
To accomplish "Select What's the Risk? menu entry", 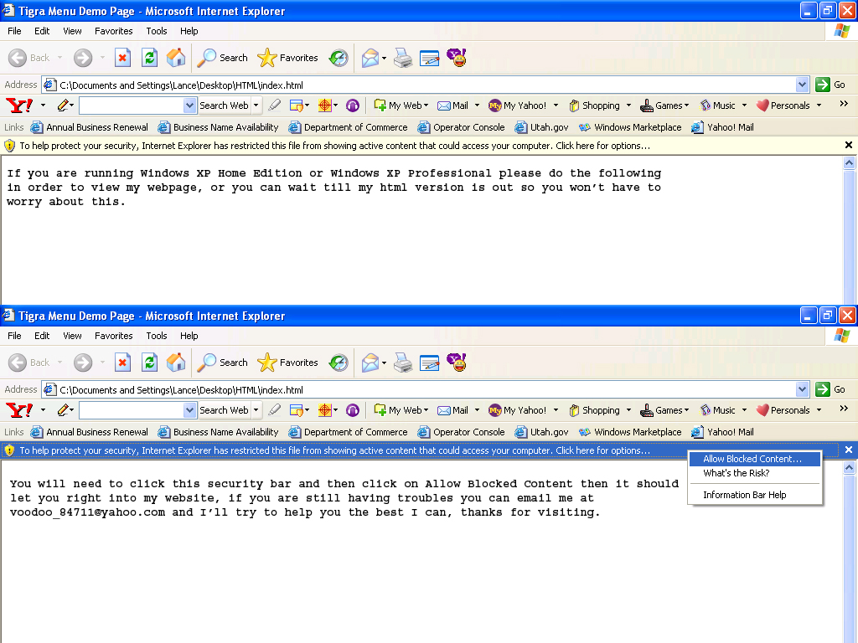I will [755, 473].
